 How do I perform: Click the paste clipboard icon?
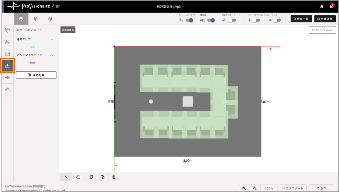pyautogui.click(x=103, y=177)
